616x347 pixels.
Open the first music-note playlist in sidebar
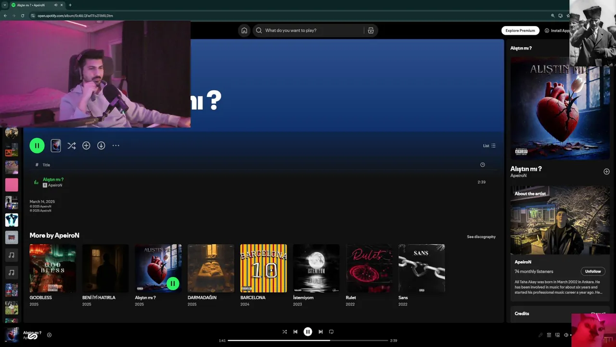click(x=12, y=255)
